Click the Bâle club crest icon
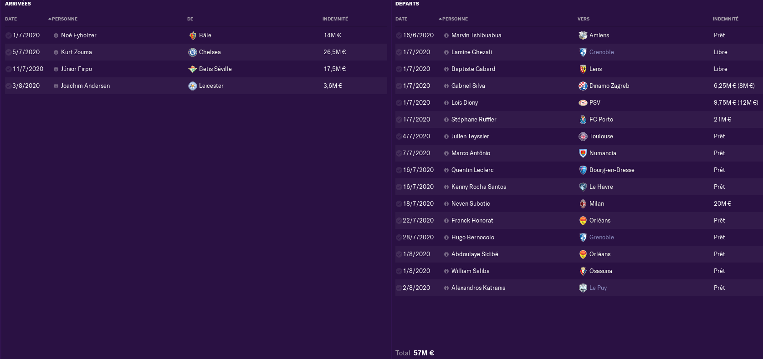The height and width of the screenshot is (359, 763). point(193,35)
